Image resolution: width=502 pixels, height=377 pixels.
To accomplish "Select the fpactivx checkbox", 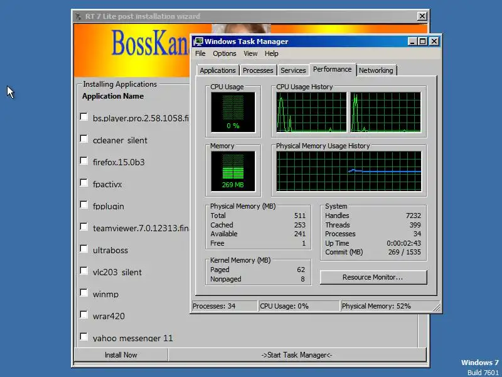I will point(84,183).
